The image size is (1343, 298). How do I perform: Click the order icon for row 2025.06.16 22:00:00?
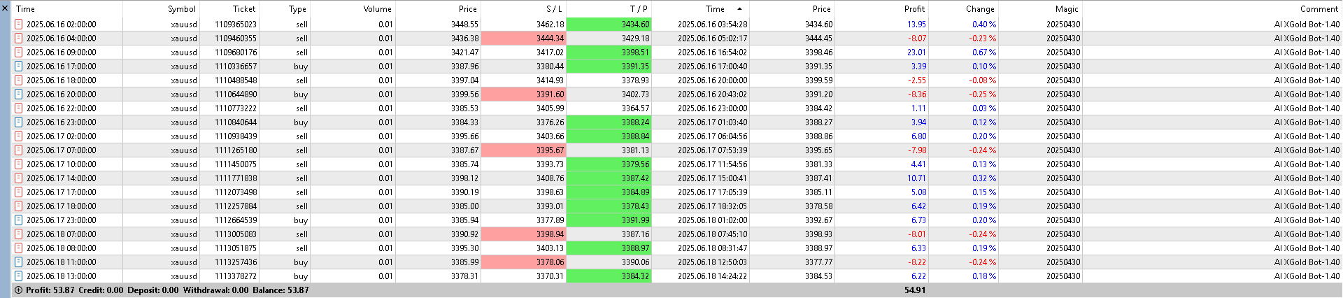click(19, 108)
